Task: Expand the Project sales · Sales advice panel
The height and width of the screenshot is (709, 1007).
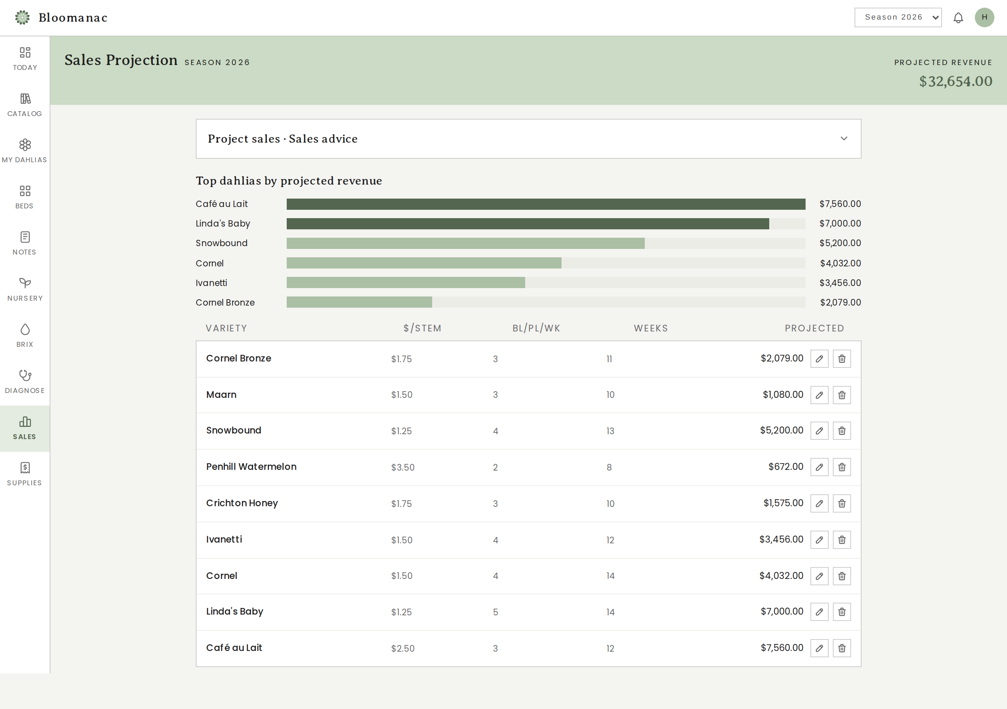Action: [528, 138]
